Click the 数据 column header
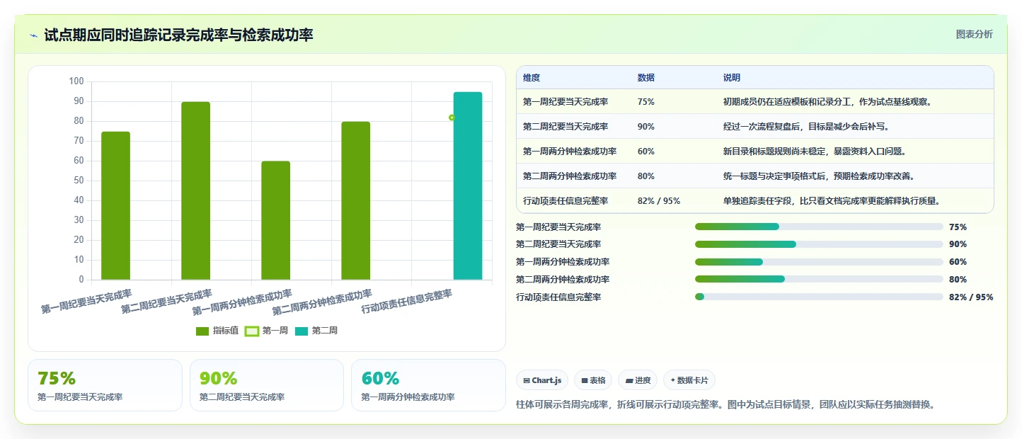 646,78
